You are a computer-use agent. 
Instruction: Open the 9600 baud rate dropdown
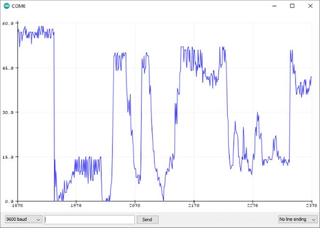[23, 219]
